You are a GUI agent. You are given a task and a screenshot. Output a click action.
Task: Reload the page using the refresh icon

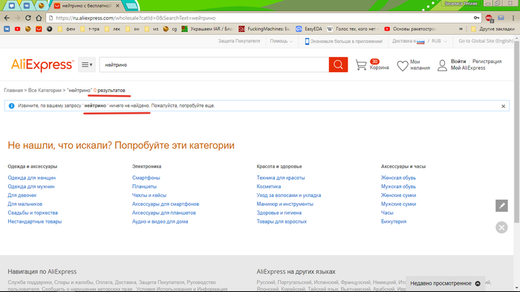point(28,18)
